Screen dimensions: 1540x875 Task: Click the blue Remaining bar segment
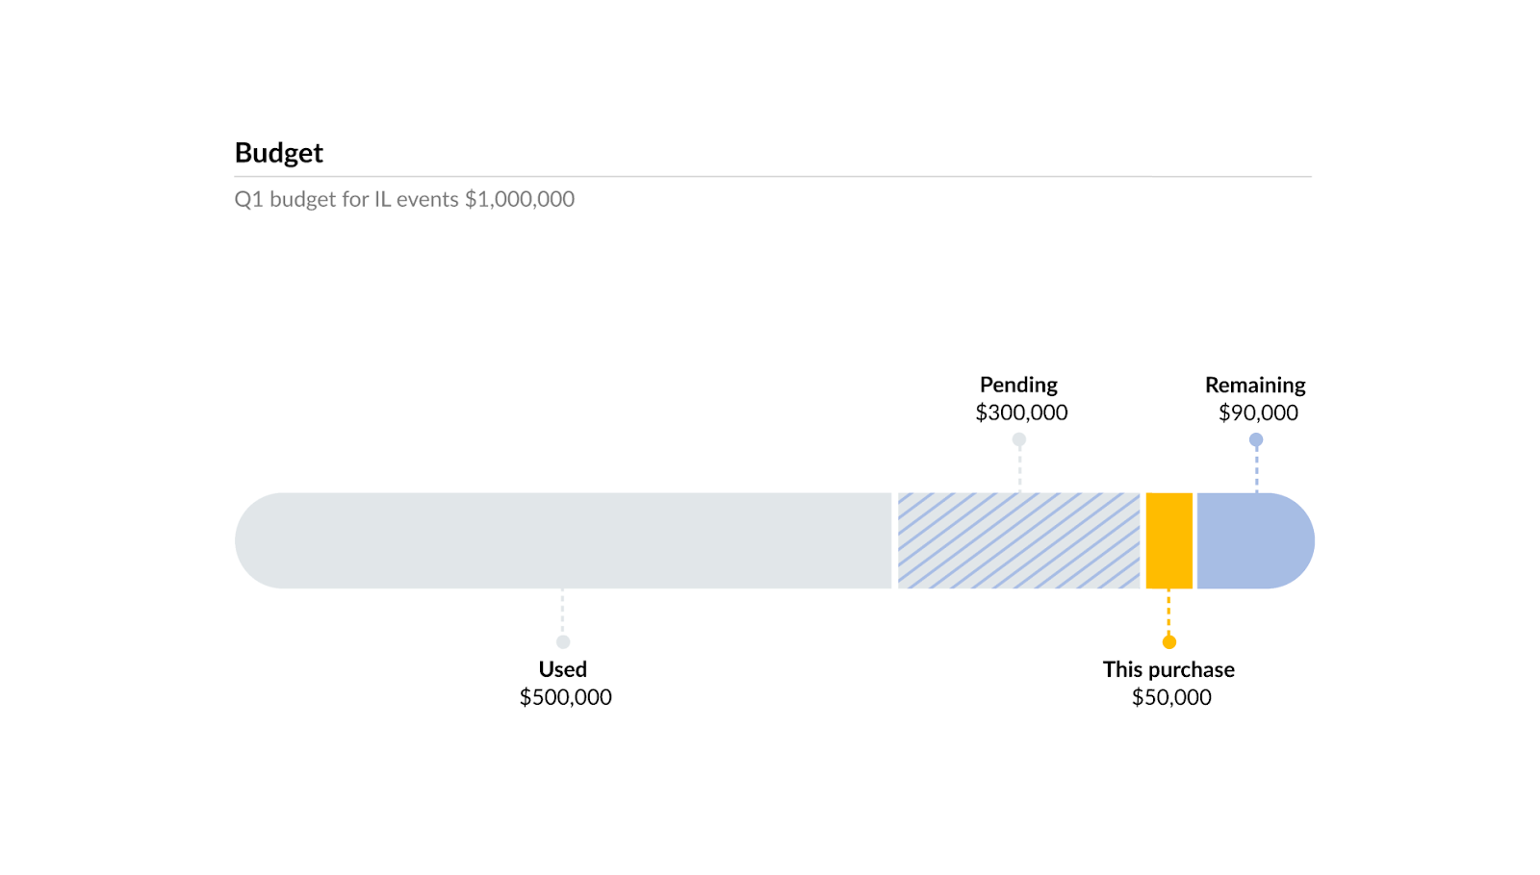click(x=1255, y=540)
